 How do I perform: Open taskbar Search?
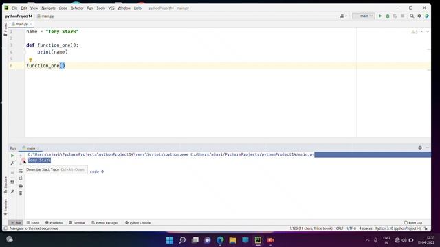[182, 240]
